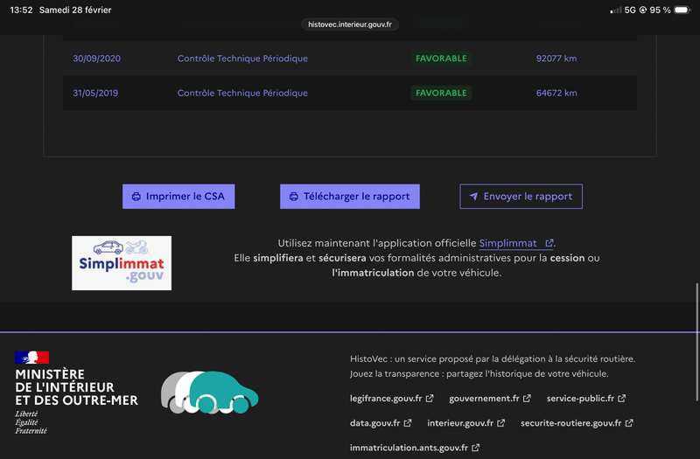The image size is (700, 459).
Task: Click Envoyer le rapport button
Action: pyautogui.click(x=521, y=197)
